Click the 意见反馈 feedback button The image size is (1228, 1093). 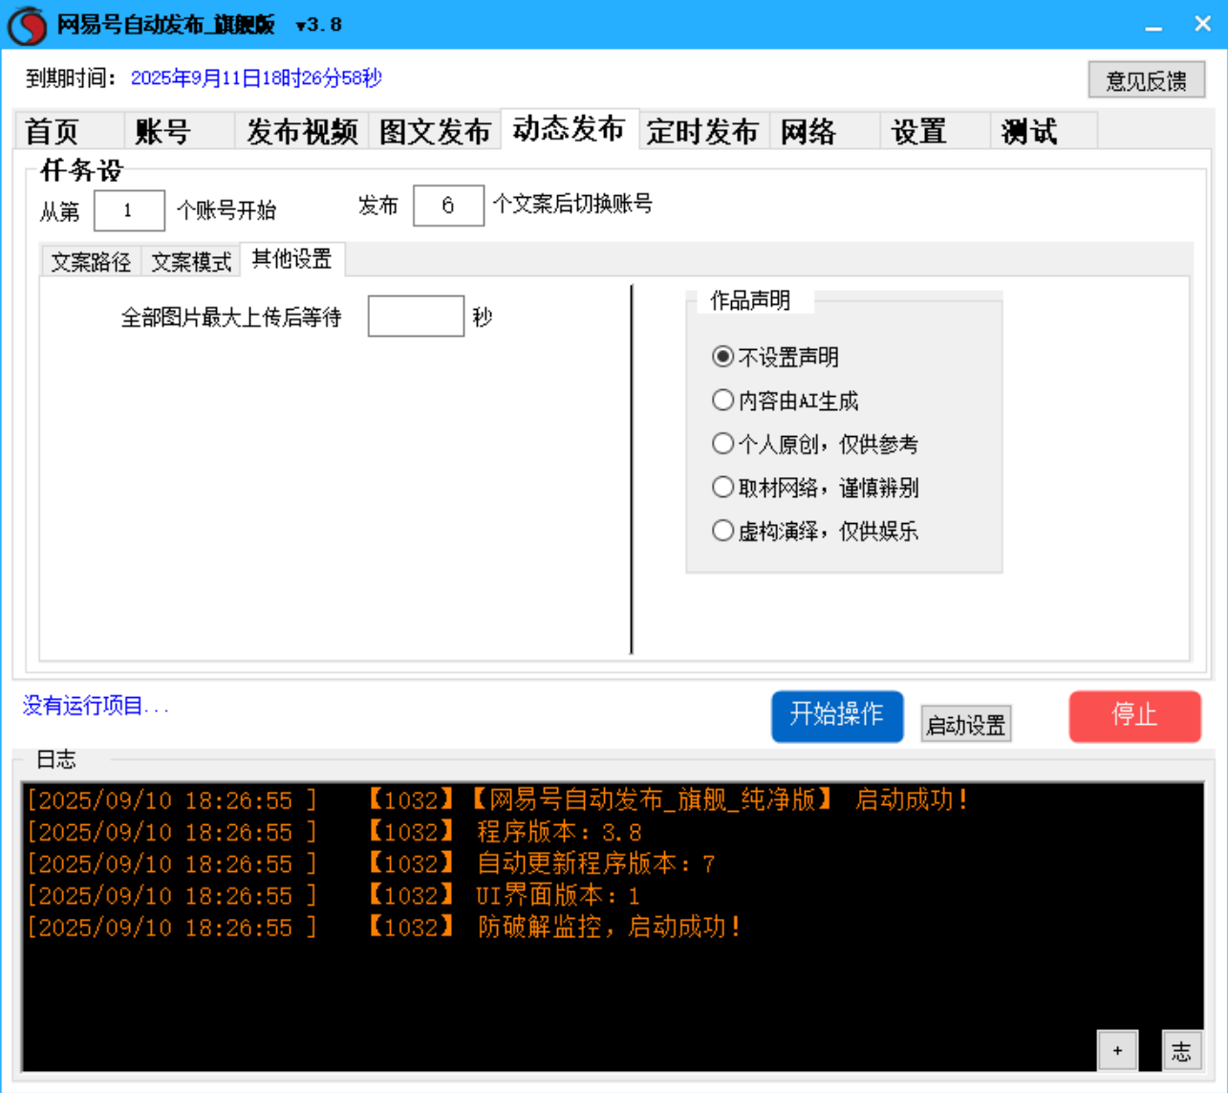[1146, 80]
